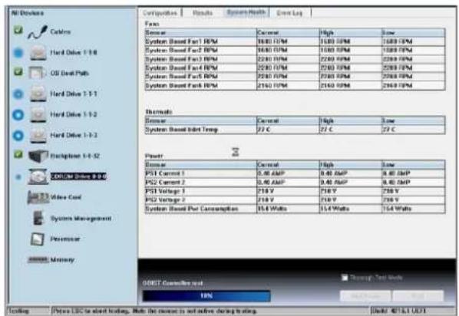Click the PS2 Current 2 row label
The height and width of the screenshot is (316, 459).
(165, 183)
